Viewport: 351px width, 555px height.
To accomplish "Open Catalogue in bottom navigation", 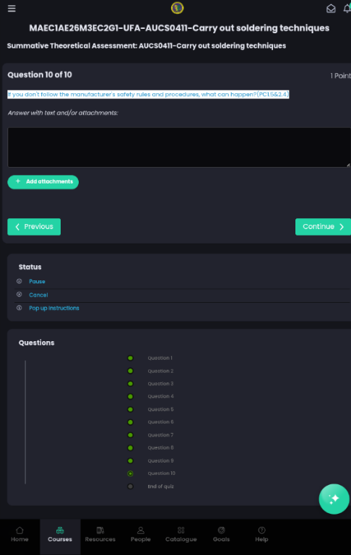I will click(x=181, y=535).
